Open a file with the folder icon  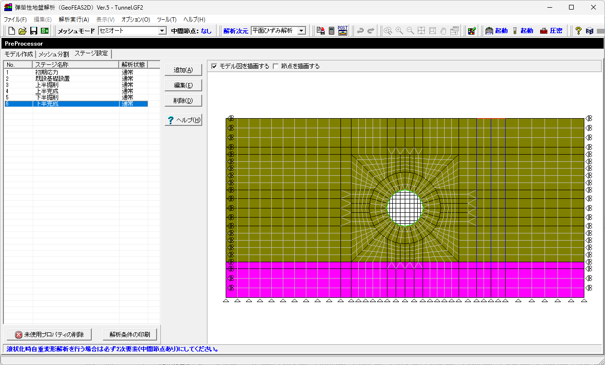(23, 31)
